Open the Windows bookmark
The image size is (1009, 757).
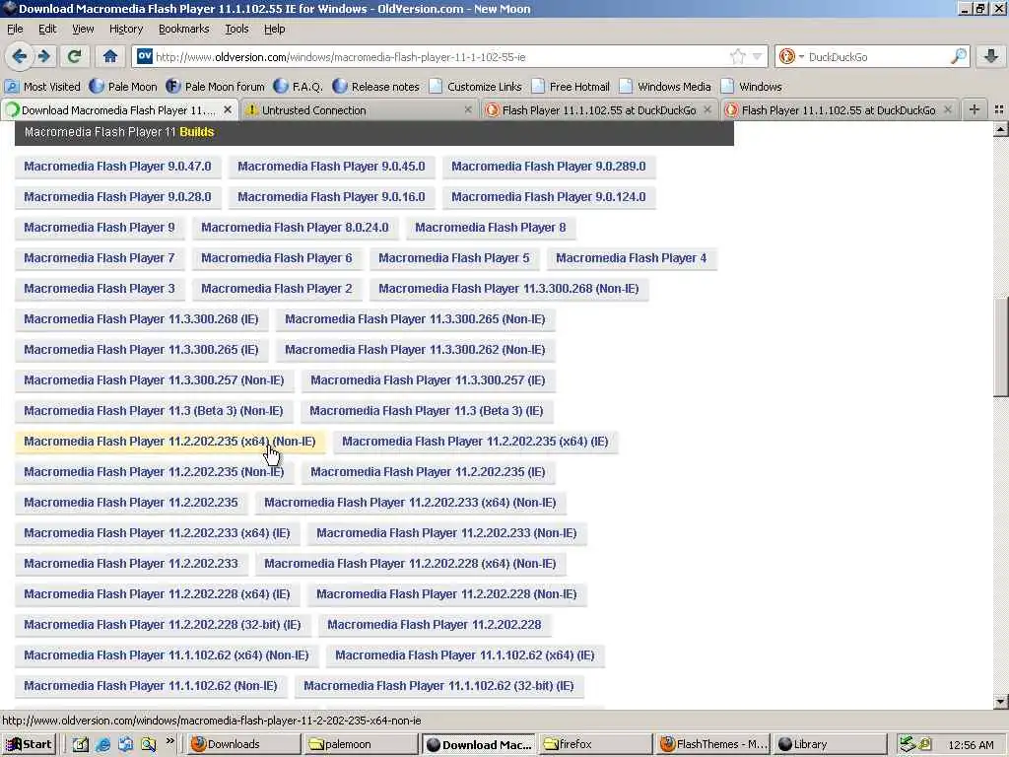pyautogui.click(x=752, y=87)
